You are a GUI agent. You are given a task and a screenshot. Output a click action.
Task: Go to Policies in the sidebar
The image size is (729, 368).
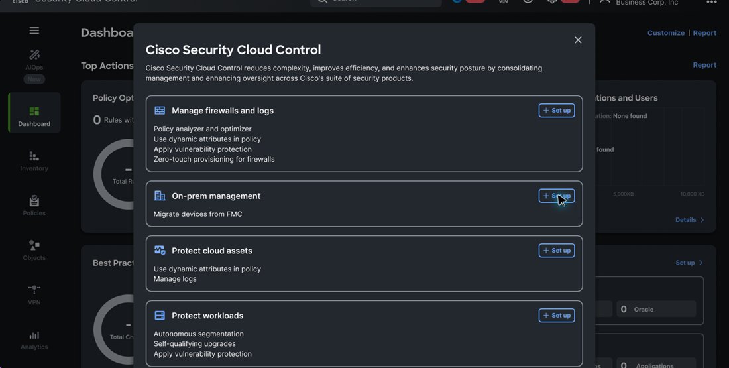[34, 206]
